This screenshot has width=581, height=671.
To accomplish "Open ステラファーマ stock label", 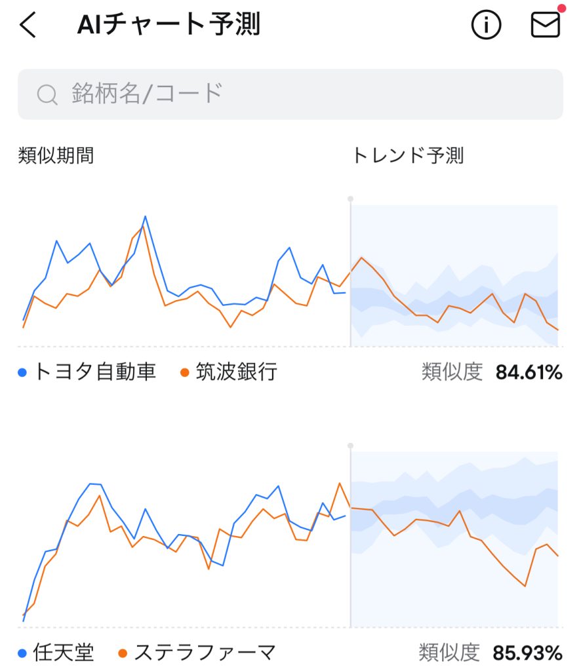I will click(204, 653).
